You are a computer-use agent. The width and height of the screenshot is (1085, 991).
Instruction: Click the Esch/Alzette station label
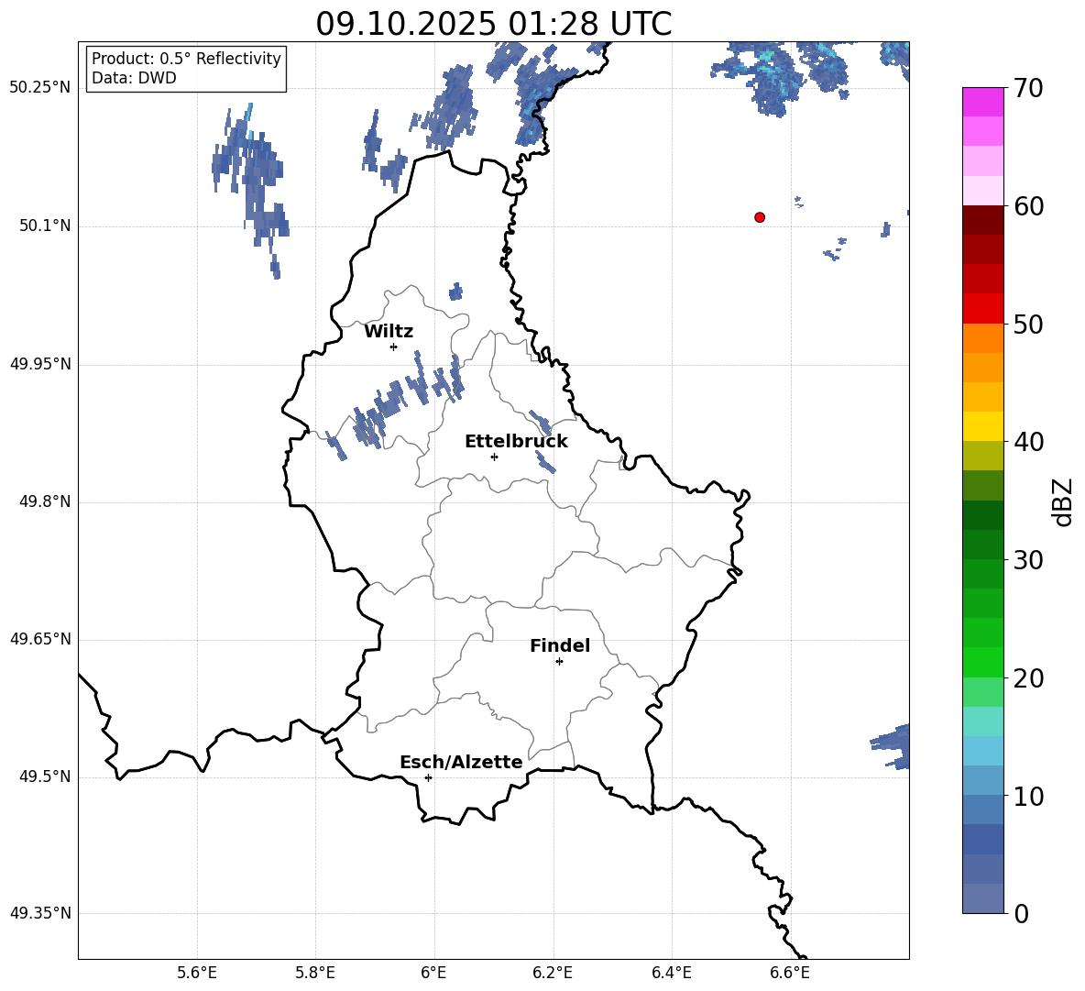pos(461,762)
